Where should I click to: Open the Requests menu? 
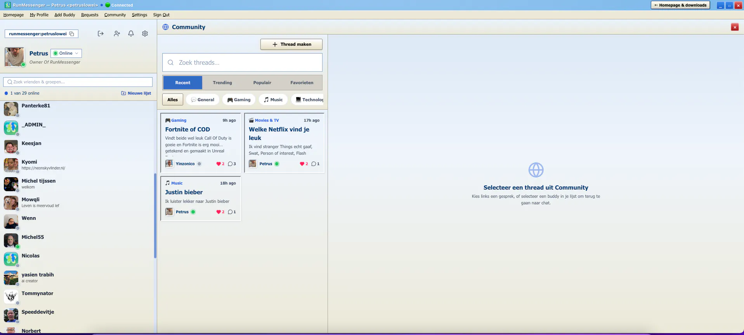(x=90, y=15)
